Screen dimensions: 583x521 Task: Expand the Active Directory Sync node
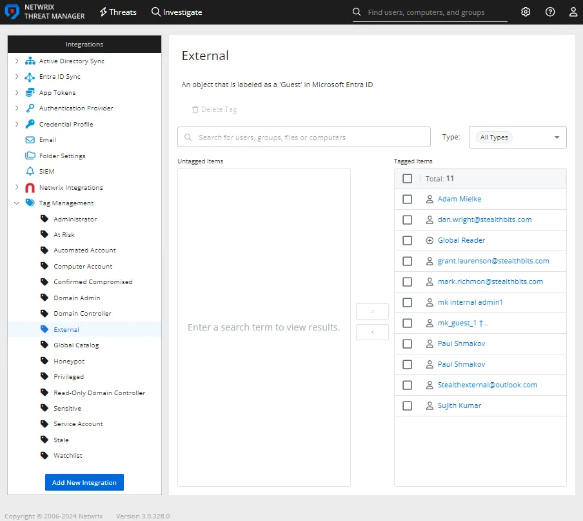(x=17, y=61)
